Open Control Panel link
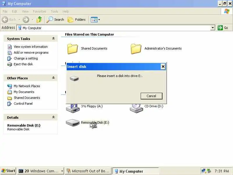Viewport: 233px width, 175px height. 23,104
